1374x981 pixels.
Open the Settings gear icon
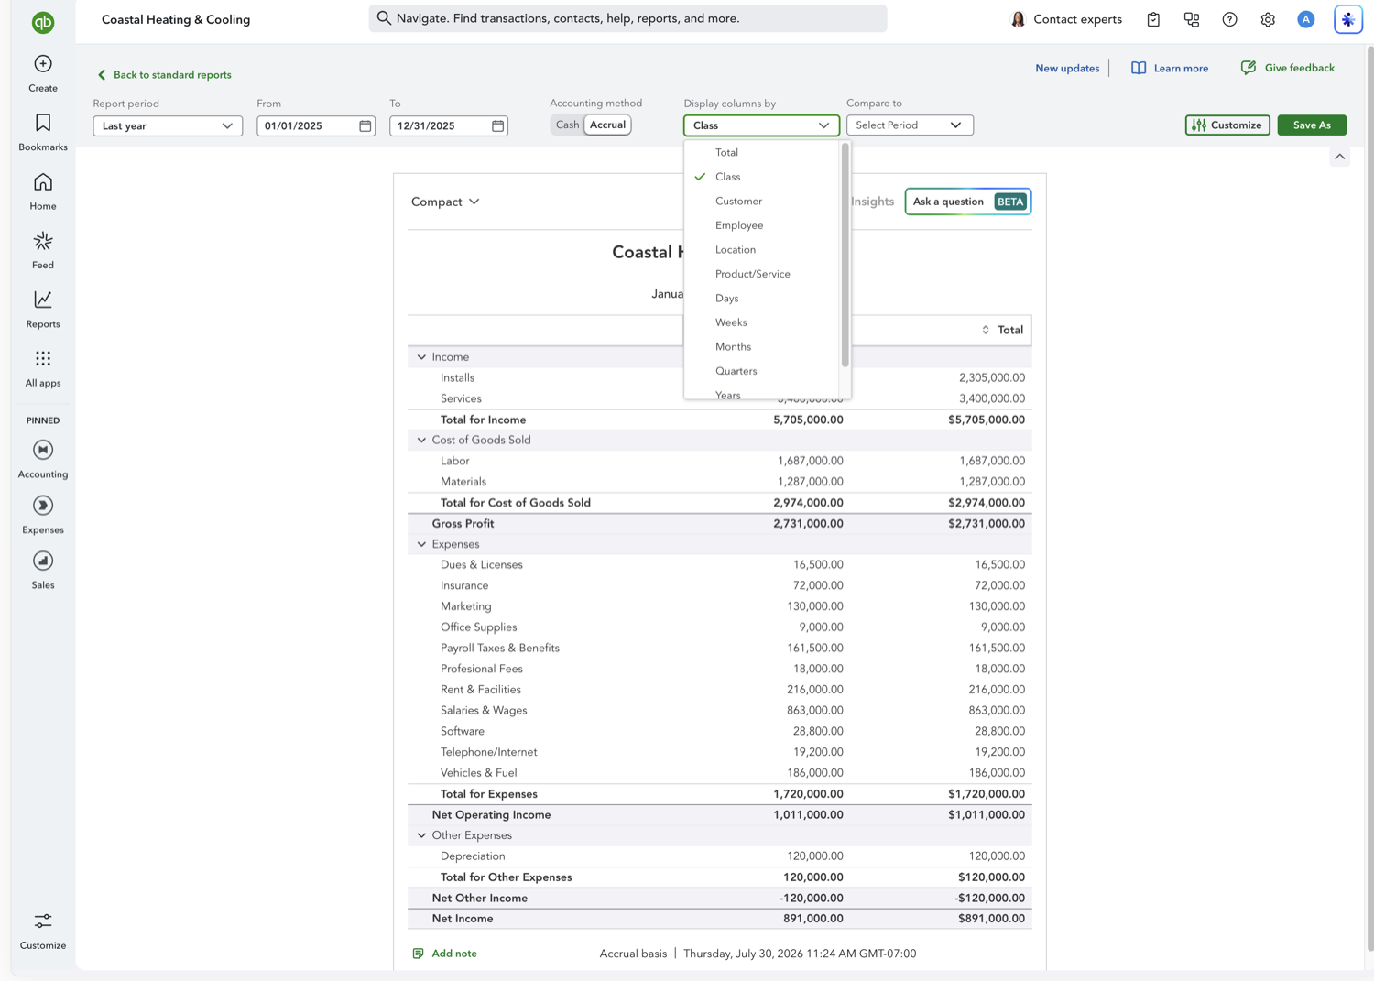click(x=1268, y=19)
